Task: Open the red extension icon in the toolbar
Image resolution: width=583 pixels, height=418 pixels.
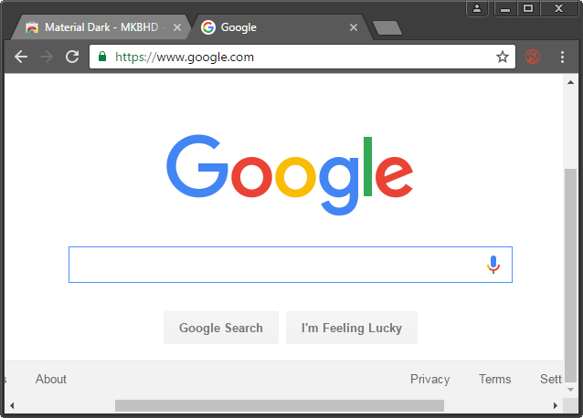Action: click(533, 57)
